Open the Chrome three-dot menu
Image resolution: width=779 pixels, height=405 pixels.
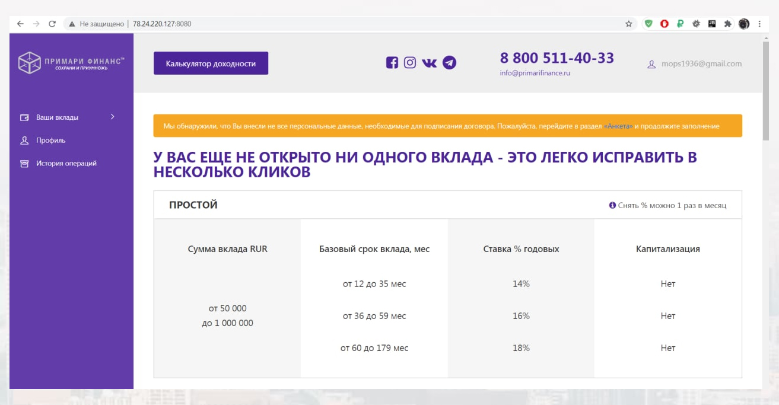(759, 24)
